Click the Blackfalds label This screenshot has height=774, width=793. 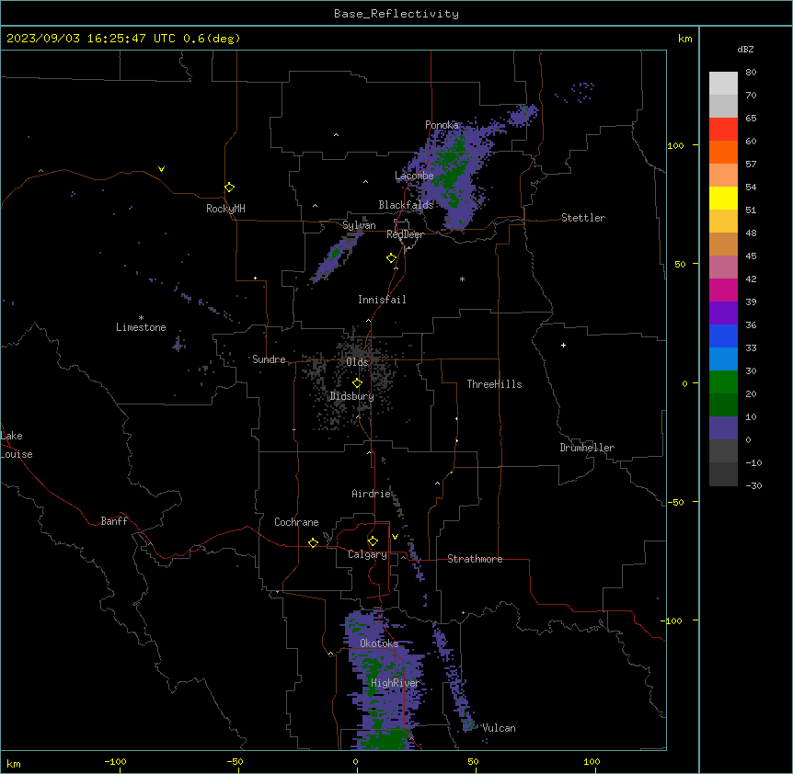(x=406, y=205)
